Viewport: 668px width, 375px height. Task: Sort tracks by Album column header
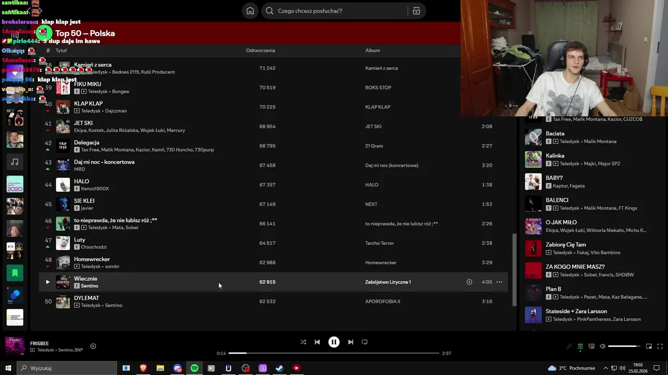coord(373,51)
